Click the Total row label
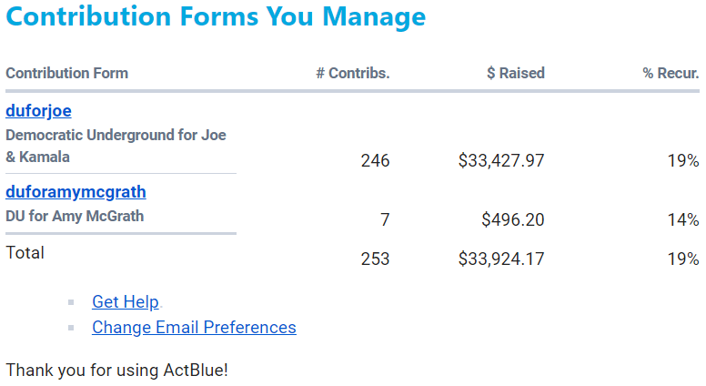The image size is (706, 386). coord(25,253)
